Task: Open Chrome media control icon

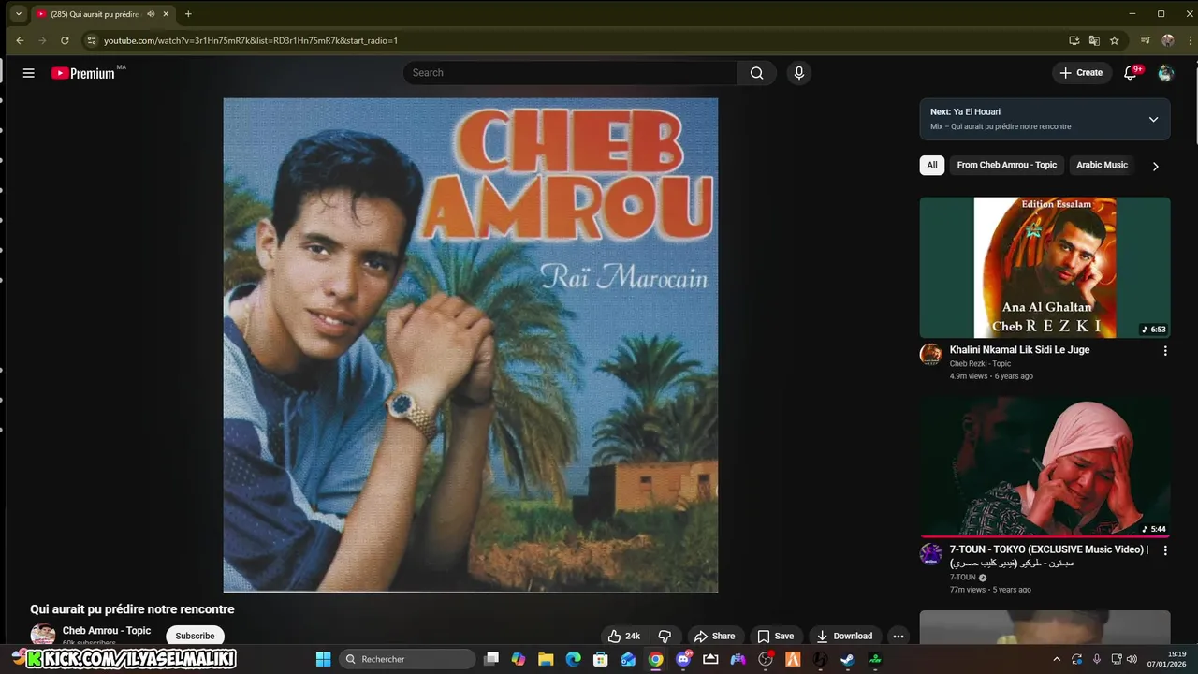Action: pos(1146,40)
